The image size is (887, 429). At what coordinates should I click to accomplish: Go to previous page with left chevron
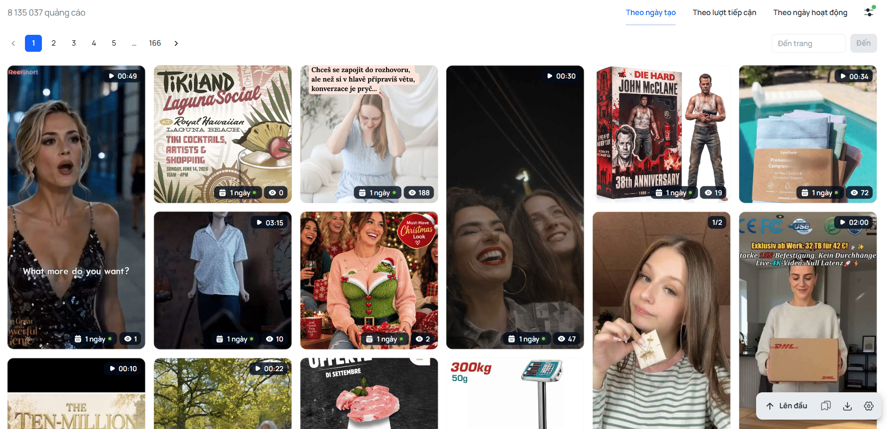(x=13, y=43)
